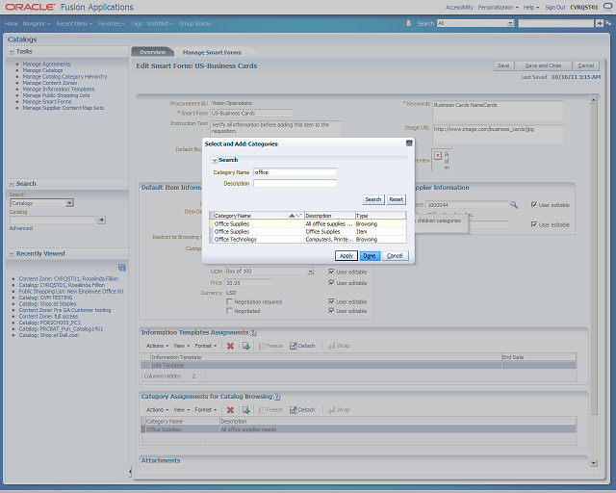The image size is (616, 493).
Task: Switch to the Manage Smart Forms tab
Action: pos(212,52)
